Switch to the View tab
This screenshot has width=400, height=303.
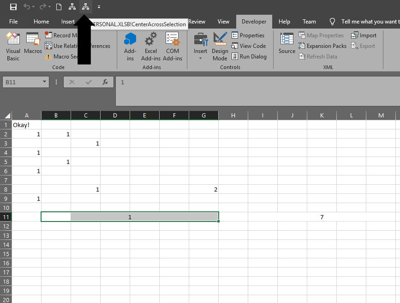(223, 22)
